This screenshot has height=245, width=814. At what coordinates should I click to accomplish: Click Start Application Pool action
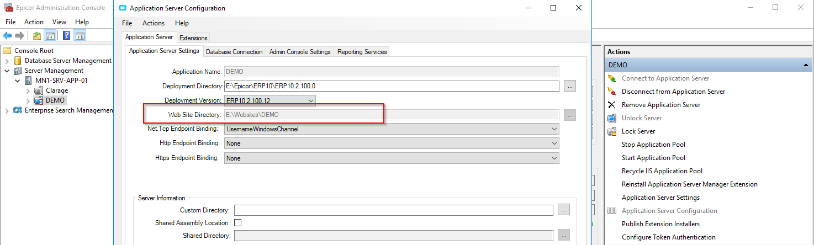[653, 158]
